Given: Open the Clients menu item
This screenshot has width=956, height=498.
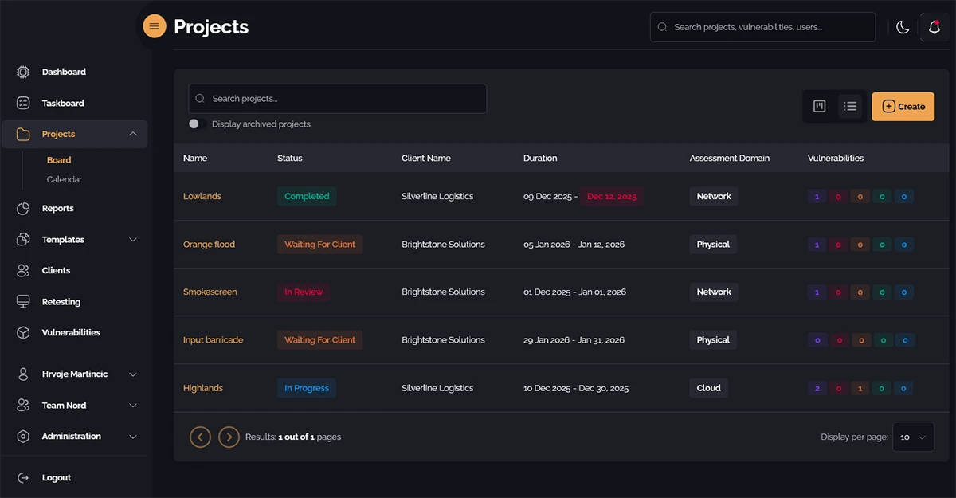Looking at the screenshot, I should 56,271.
